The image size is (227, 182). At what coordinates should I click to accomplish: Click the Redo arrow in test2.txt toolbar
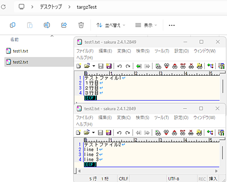coord(127,133)
